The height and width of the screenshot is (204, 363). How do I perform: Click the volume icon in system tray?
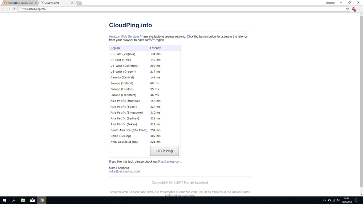click(338, 200)
